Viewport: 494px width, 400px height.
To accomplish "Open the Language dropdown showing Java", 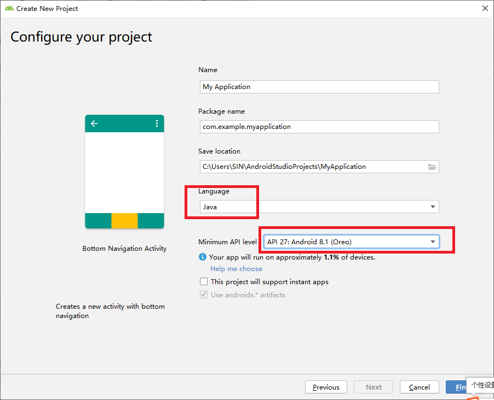I will (319, 207).
